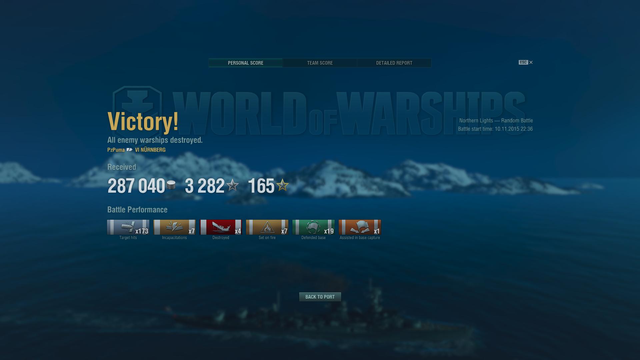The width and height of the screenshot is (640, 360).
Task: Click the ESC key label
Action: point(523,62)
